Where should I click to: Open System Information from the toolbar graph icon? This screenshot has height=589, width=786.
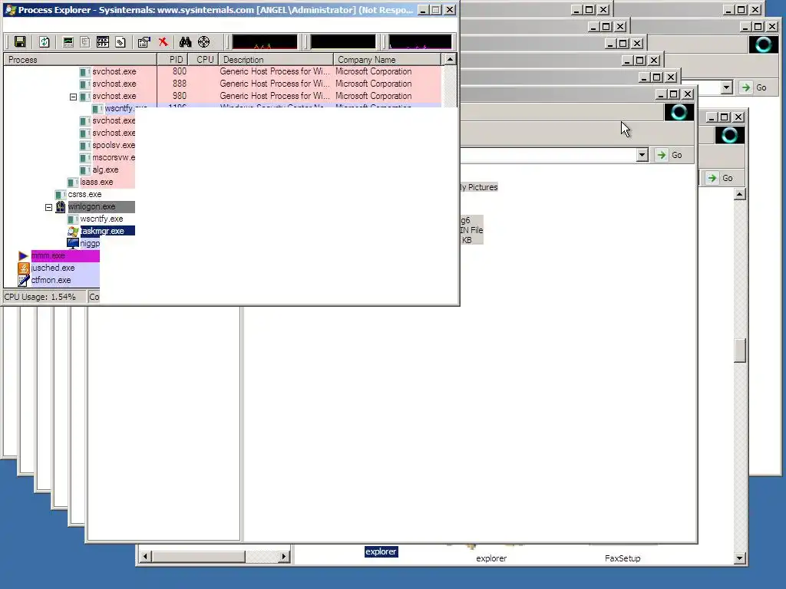[x=68, y=42]
